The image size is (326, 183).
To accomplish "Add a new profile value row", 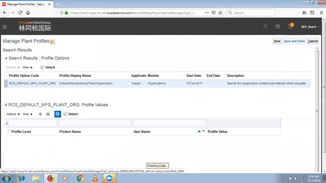I will pyautogui.click(x=40, y=114).
